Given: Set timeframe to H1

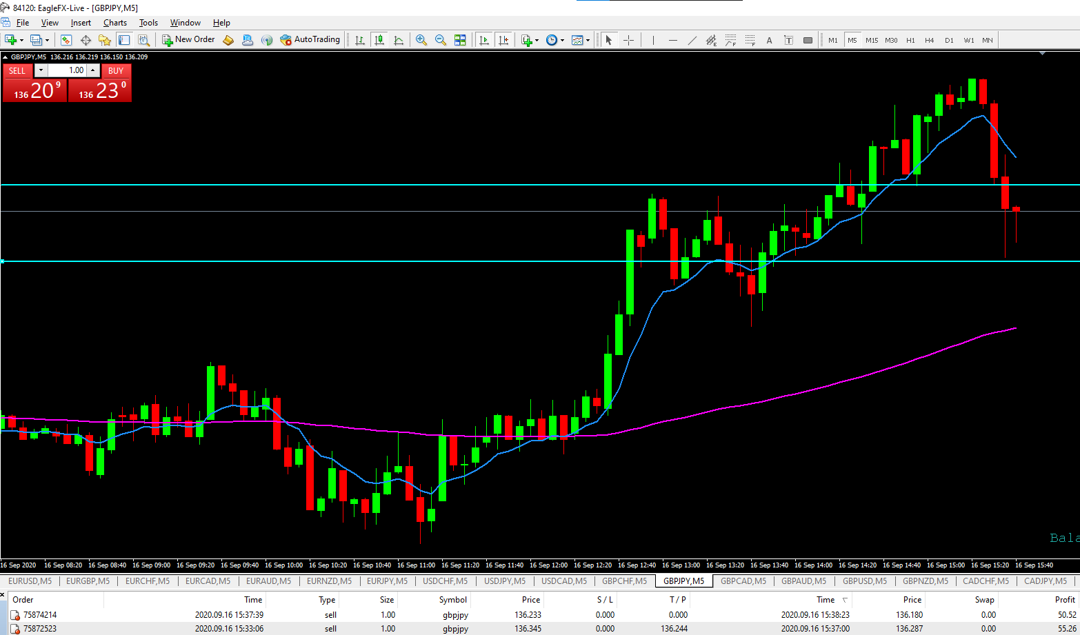Looking at the screenshot, I should pos(910,40).
